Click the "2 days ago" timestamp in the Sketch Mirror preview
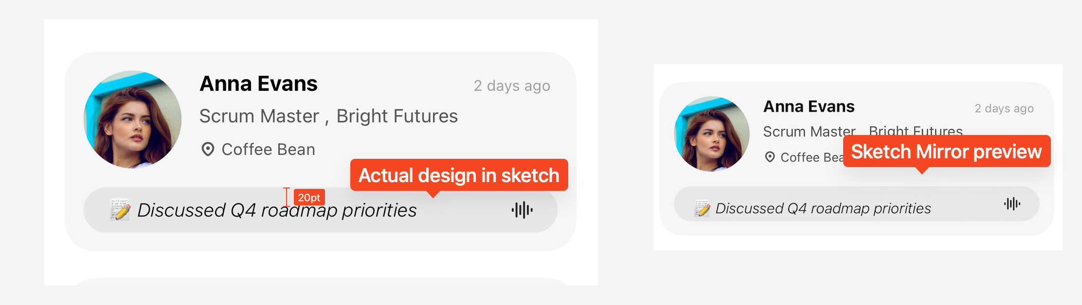The height and width of the screenshot is (305, 1082). click(x=1004, y=108)
